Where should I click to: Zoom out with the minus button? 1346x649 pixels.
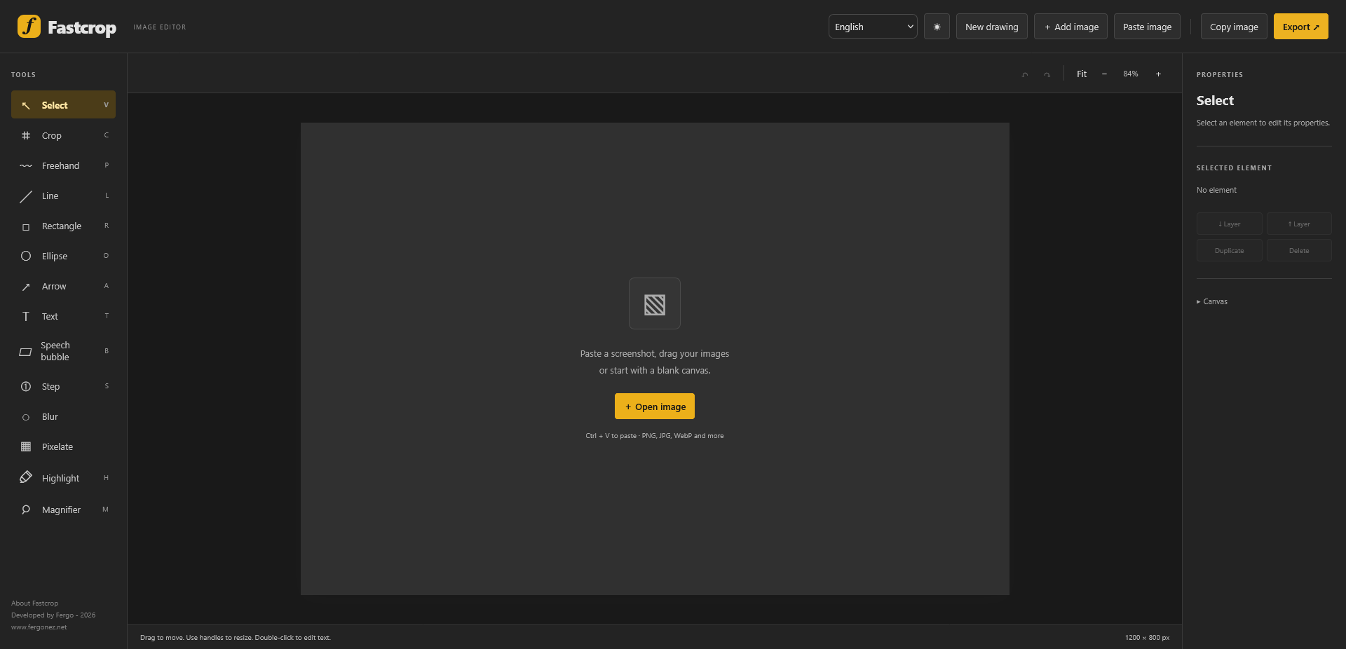pyautogui.click(x=1104, y=74)
